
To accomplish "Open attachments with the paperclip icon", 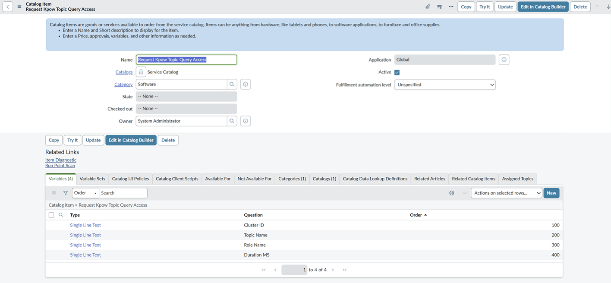I will pos(428,7).
